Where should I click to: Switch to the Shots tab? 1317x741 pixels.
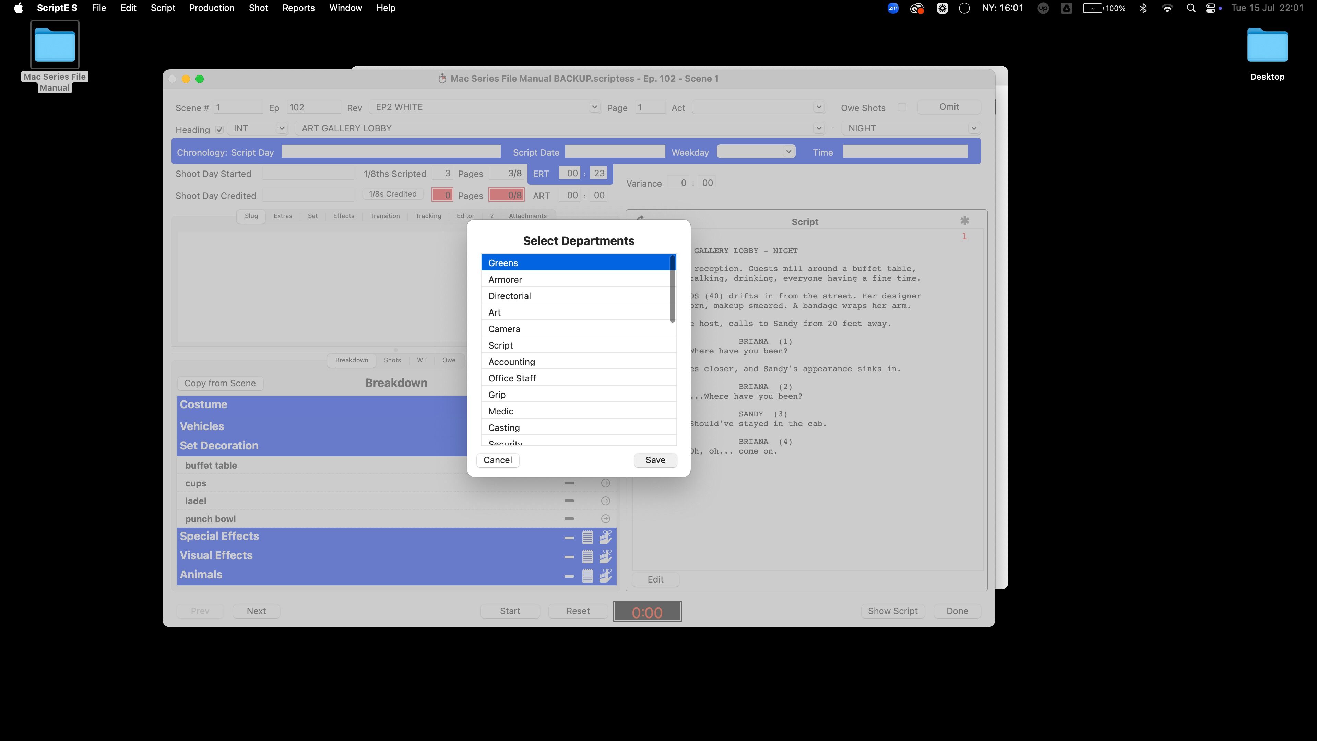tap(392, 360)
